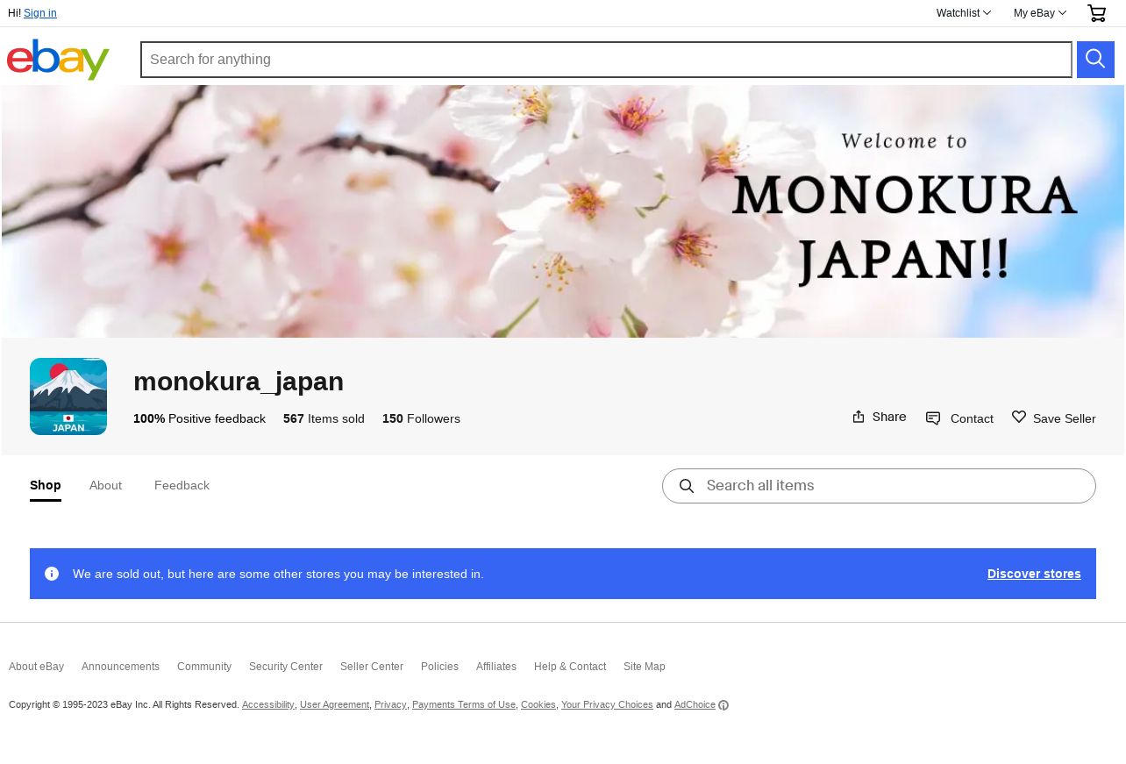
Task: Click the Contact message icon
Action: (x=933, y=418)
